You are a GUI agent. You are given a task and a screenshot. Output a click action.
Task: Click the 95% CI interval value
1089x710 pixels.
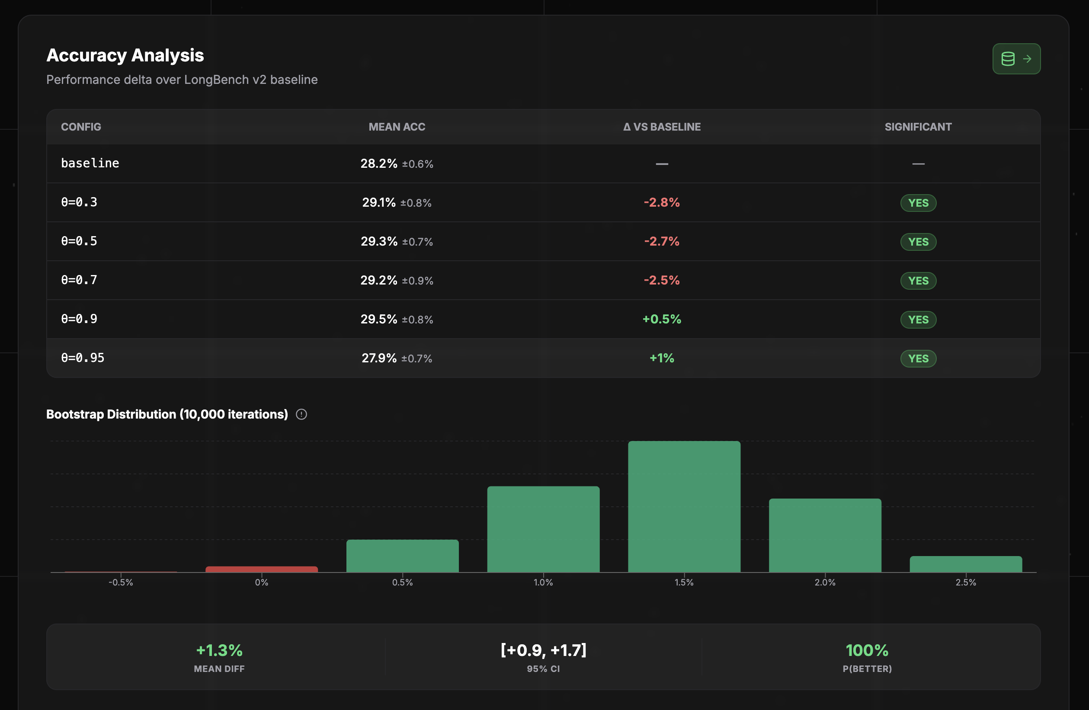click(543, 650)
